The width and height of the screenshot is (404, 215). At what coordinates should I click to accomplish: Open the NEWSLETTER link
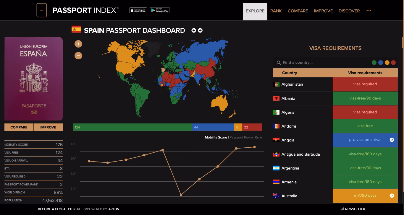[x=355, y=209]
